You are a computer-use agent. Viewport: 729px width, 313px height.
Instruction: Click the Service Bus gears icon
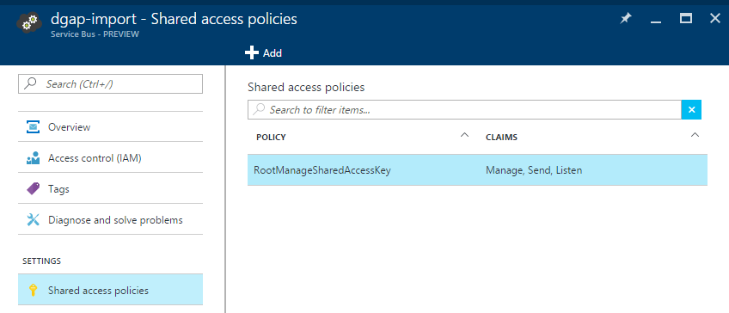[x=29, y=23]
